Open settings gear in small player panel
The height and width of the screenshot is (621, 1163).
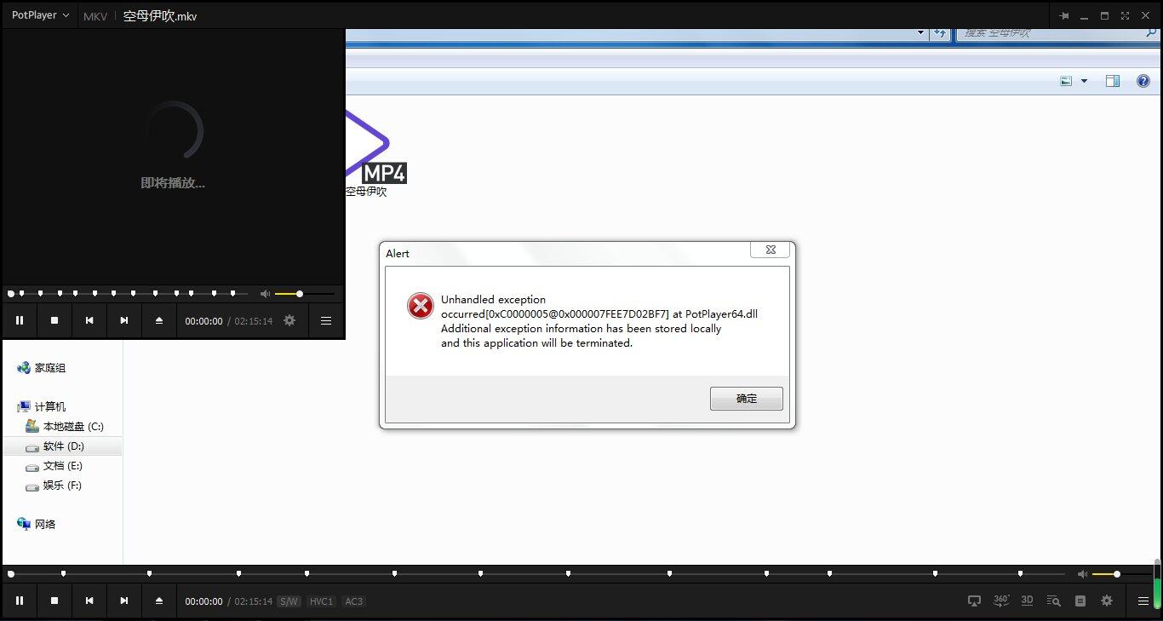point(289,320)
